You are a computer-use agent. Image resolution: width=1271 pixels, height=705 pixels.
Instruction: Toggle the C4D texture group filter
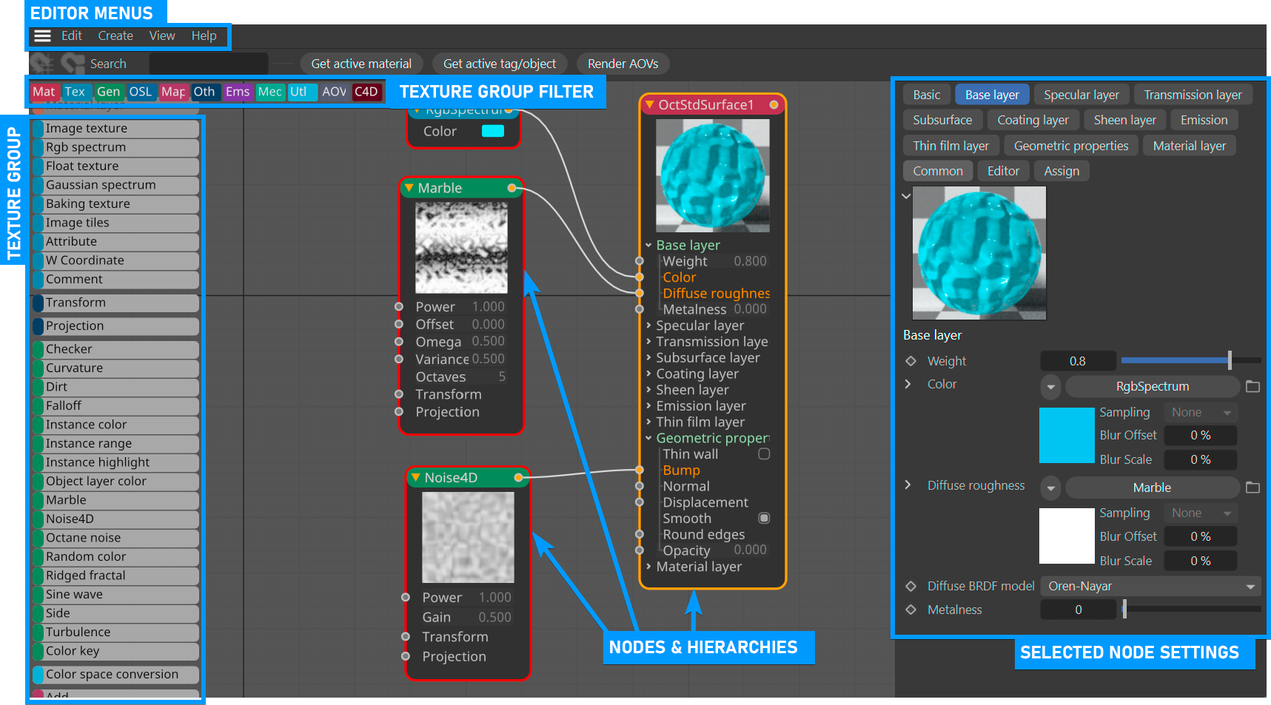coord(366,92)
